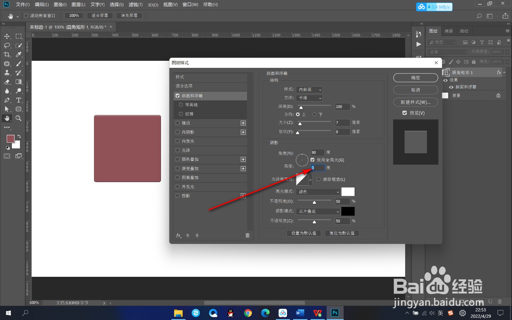
Task: Uncheck the 斜面和浮雕 effect checkbox
Action: pos(178,96)
